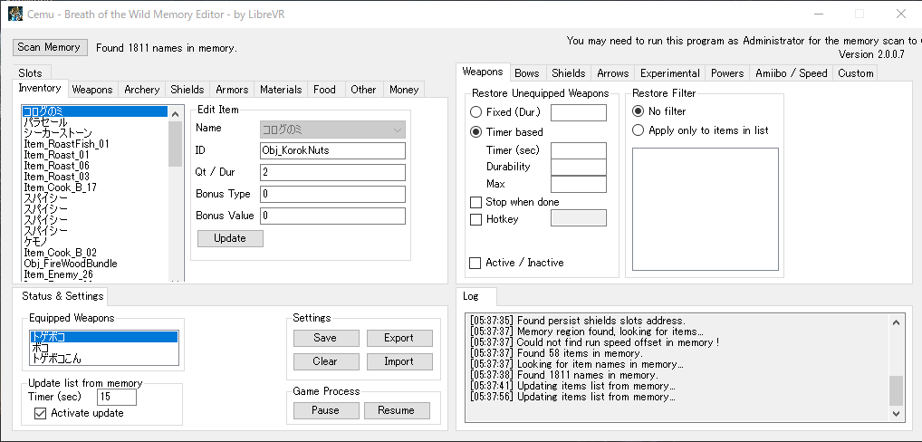Open the Other tab
The width and height of the screenshot is (922, 442).
click(x=363, y=90)
